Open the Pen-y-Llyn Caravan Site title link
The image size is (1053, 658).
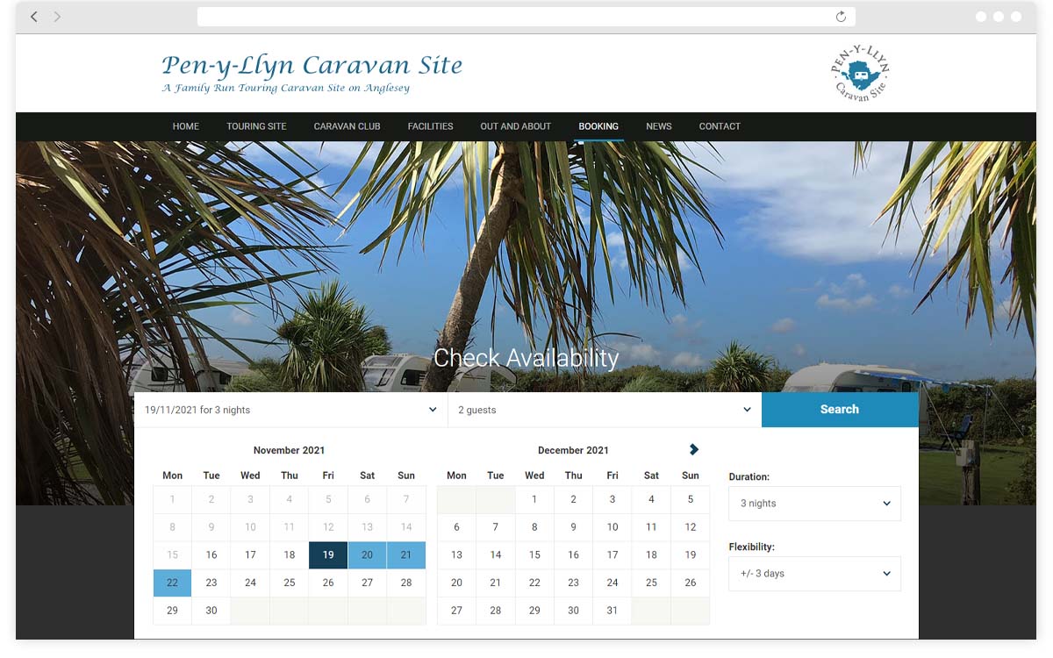(x=312, y=65)
